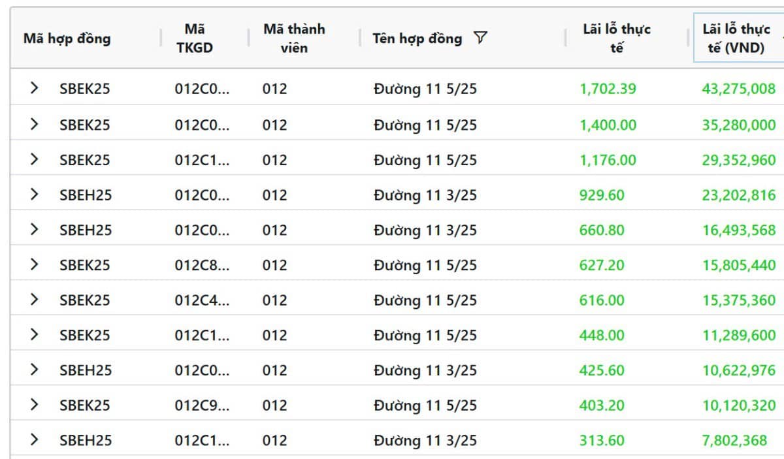Click the VND amount 15,805,440
The height and width of the screenshot is (459, 784).
[x=739, y=265]
